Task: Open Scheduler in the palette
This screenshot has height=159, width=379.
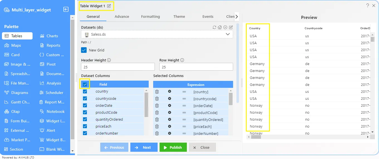Action: pos(52,93)
